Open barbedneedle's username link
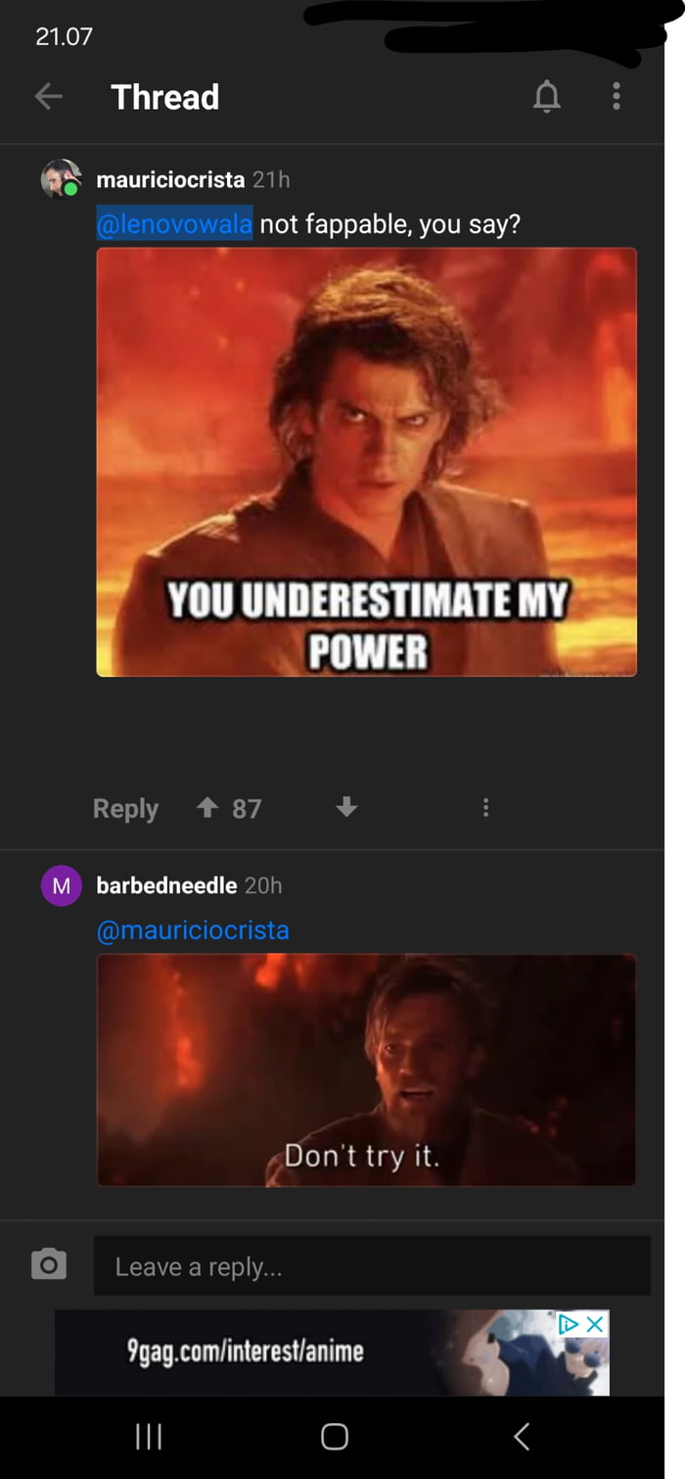The image size is (685, 1479). coord(166,885)
